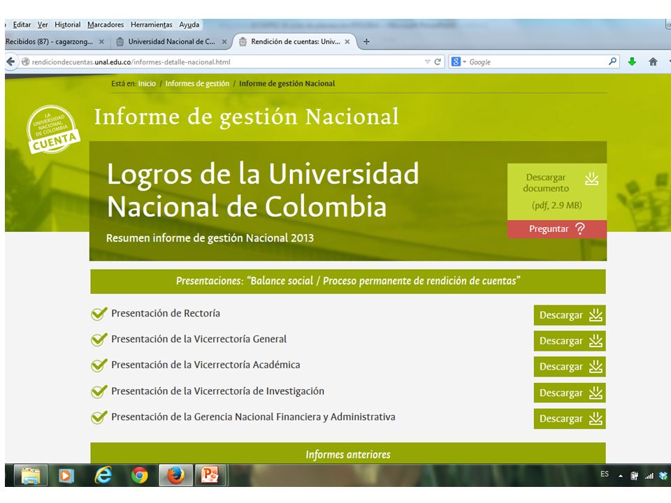Click the Presentaciones Balance social header
671x503 pixels.
(348, 281)
